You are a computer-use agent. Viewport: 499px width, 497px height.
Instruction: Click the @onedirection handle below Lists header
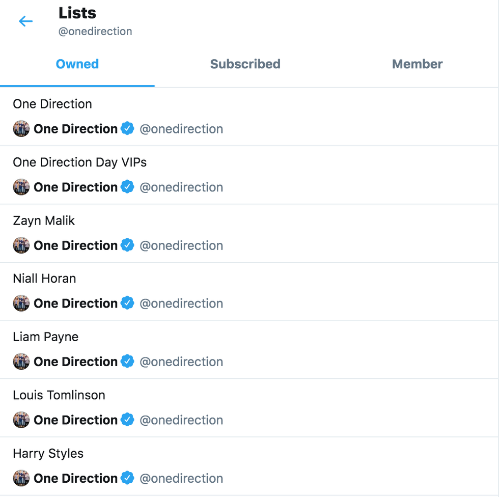point(95,32)
